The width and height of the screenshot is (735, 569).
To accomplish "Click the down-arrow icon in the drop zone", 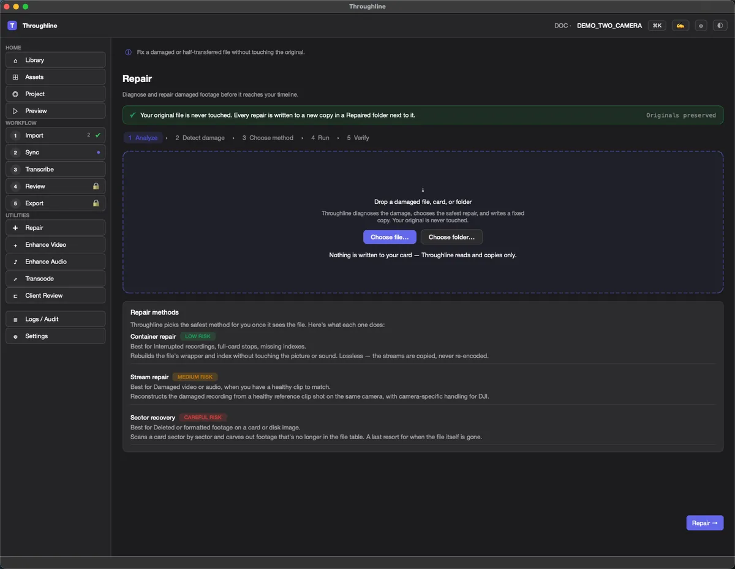I will tap(423, 190).
